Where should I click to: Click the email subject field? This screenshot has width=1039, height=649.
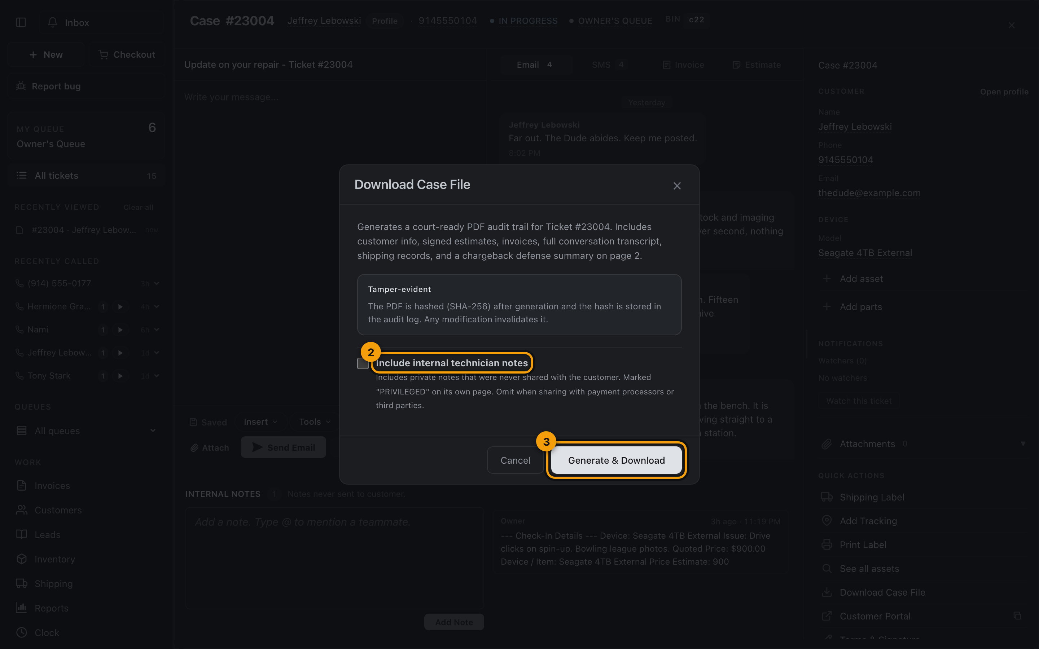click(x=330, y=65)
